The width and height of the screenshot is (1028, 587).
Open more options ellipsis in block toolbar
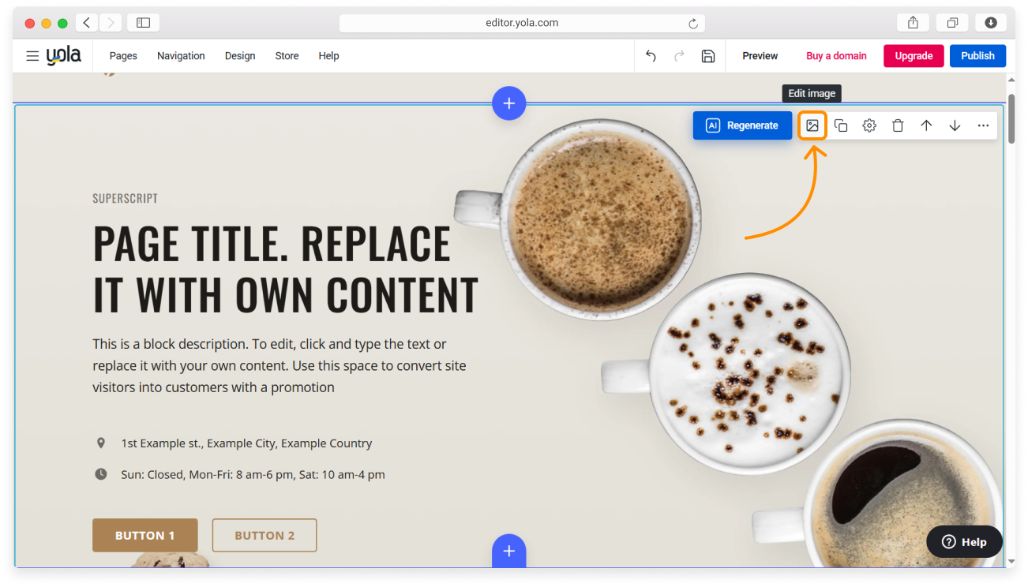[983, 125]
